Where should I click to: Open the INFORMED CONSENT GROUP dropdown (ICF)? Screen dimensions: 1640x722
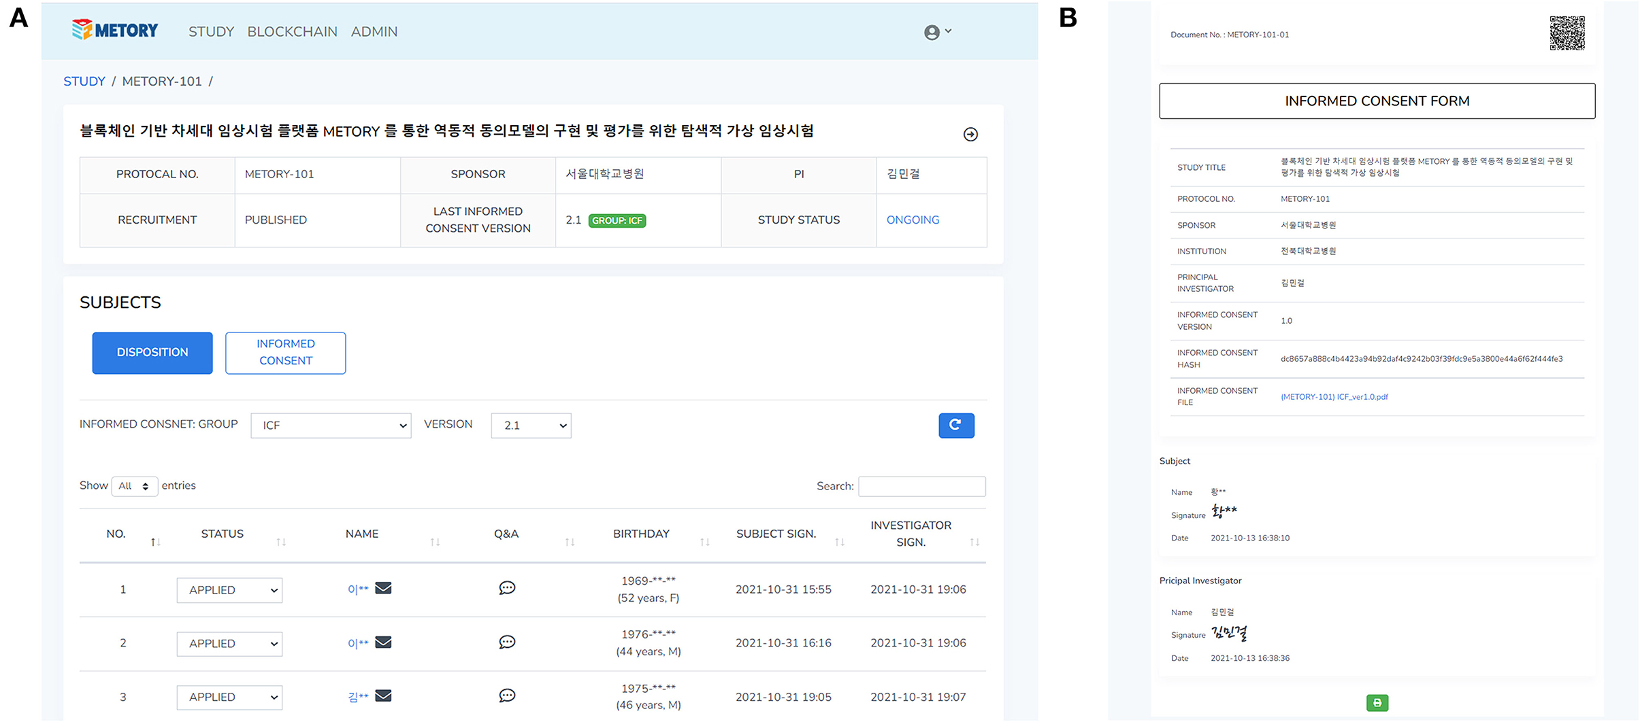[331, 426]
